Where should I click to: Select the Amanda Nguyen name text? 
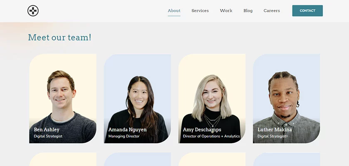click(127, 129)
